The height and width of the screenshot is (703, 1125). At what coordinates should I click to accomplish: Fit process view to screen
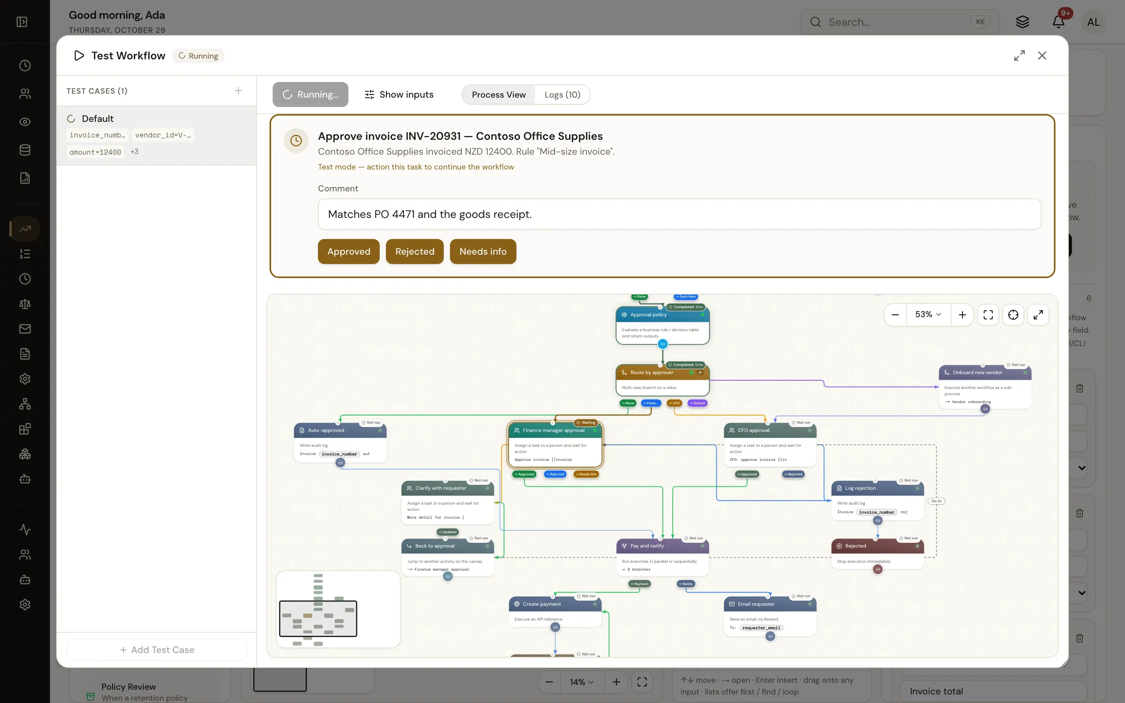tap(988, 315)
